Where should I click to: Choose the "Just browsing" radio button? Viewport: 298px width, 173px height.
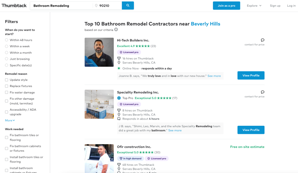point(6,59)
